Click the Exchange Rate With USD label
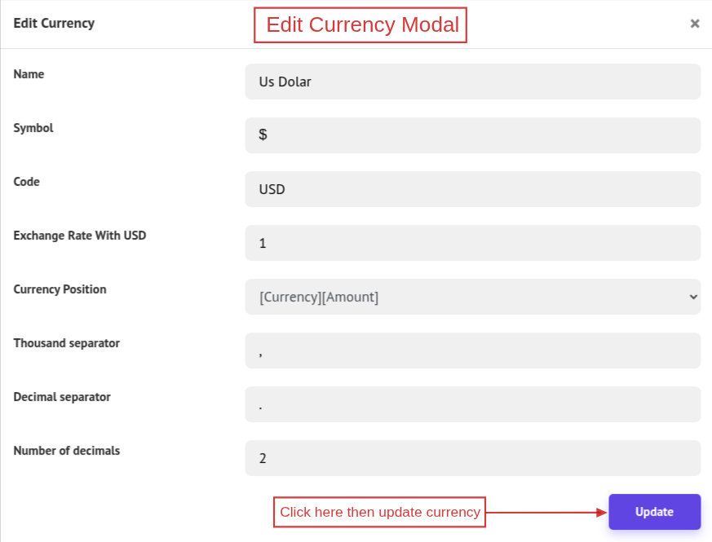 click(80, 236)
